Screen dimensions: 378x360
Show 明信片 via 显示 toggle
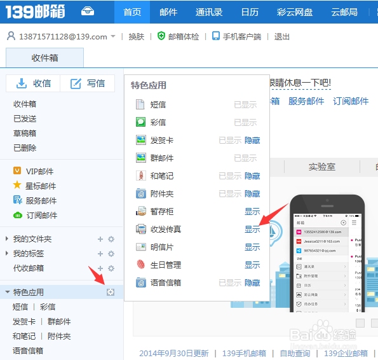[x=252, y=247]
